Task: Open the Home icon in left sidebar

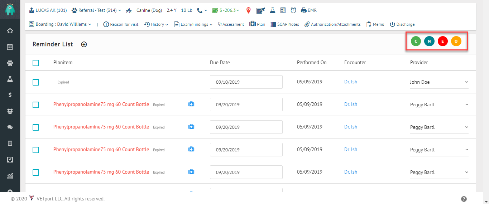Action: (x=10, y=31)
